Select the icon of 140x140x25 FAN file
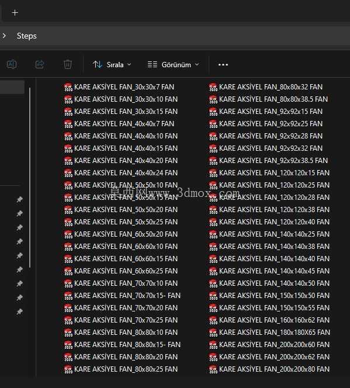The image size is (350, 388). click(x=213, y=234)
